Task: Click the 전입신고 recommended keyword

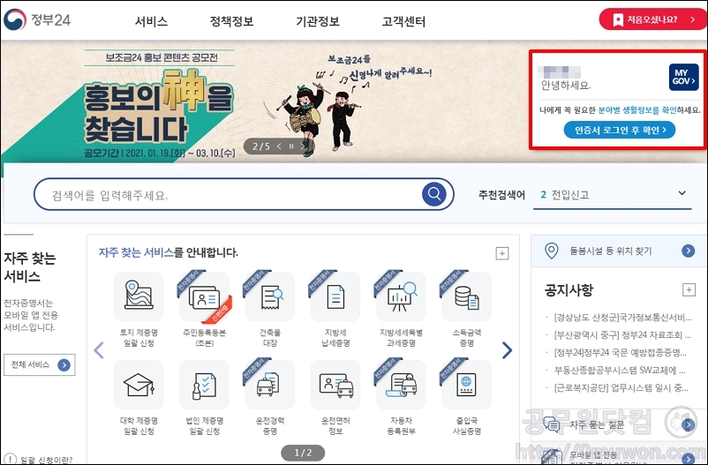Action: click(x=570, y=195)
